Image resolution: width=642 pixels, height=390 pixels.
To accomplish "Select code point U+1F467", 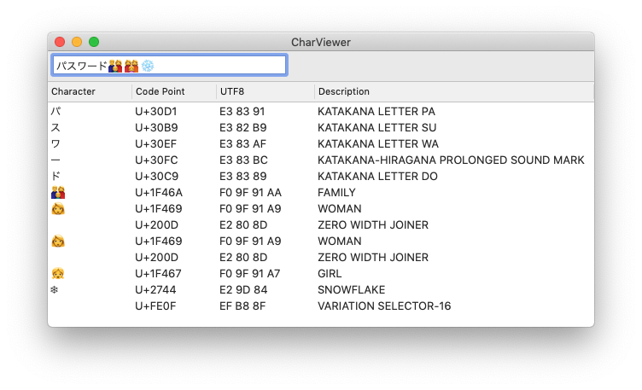I will [158, 273].
